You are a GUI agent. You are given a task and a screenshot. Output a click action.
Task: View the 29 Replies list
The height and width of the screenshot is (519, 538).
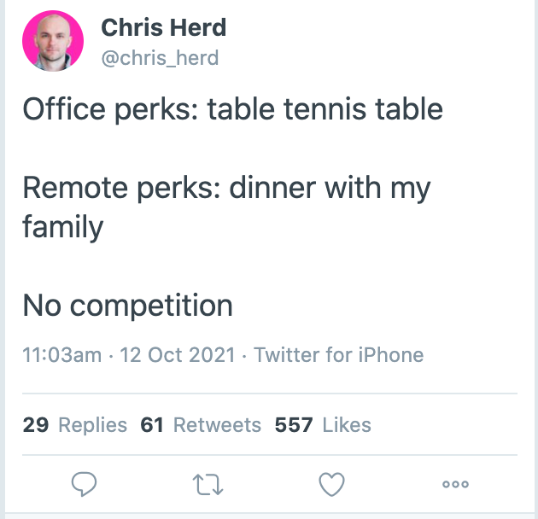pos(75,424)
